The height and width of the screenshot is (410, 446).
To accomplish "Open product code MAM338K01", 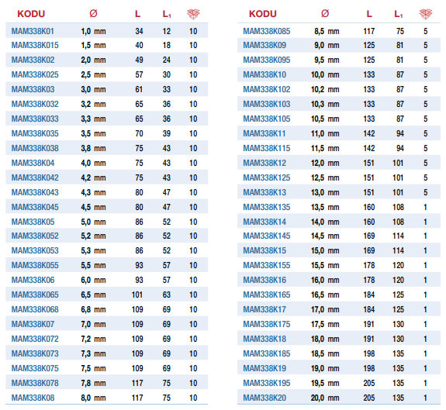I will [x=33, y=31].
